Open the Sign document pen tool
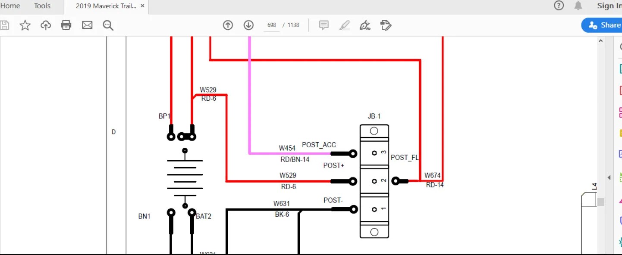Screen dimensions: 622x255 coord(365,25)
